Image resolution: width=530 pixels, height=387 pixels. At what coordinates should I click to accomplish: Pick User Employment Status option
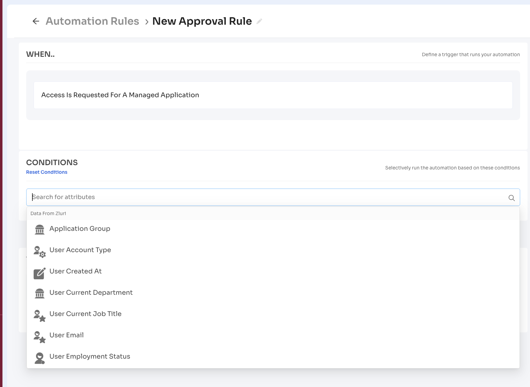point(273,356)
